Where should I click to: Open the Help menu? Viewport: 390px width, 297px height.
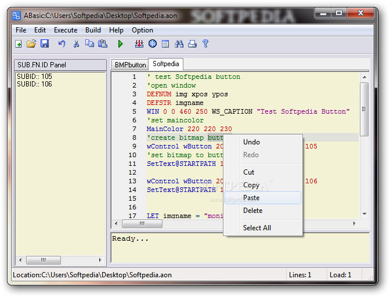116,30
